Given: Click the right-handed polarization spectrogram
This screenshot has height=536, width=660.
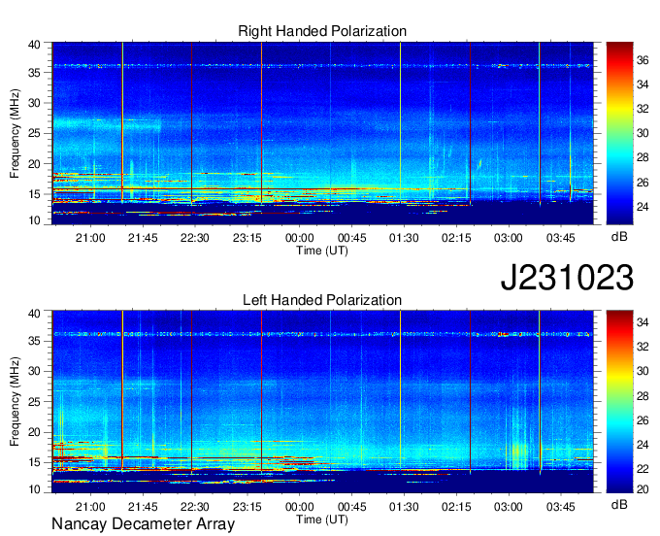Looking at the screenshot, I should click(322, 133).
